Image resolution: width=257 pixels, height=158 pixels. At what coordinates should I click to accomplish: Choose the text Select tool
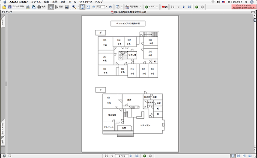coord(59,7)
